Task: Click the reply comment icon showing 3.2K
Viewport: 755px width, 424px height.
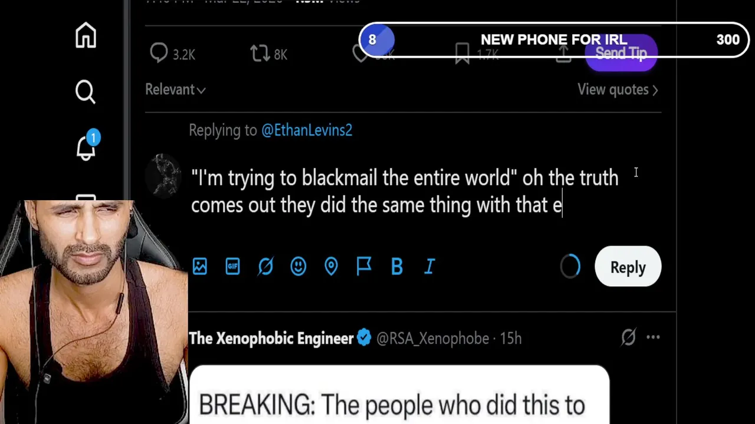Action: point(159,54)
